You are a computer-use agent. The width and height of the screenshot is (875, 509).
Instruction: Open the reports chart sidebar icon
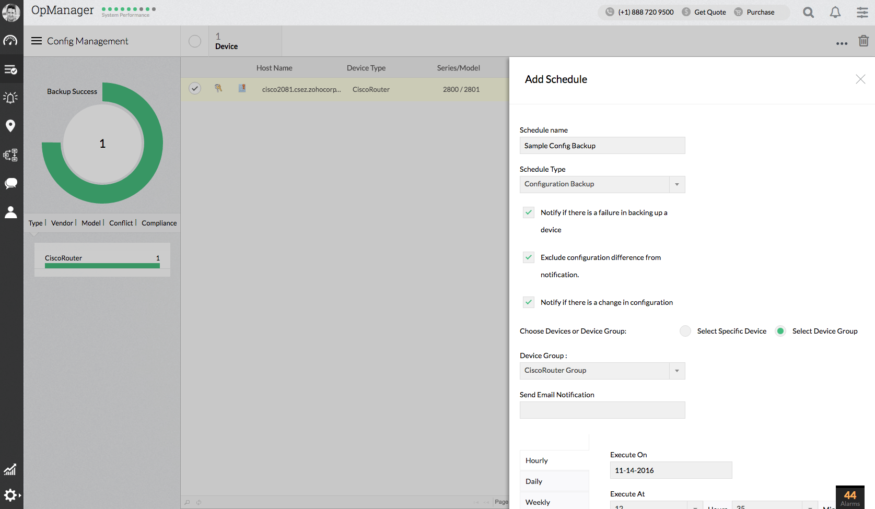(x=10, y=470)
